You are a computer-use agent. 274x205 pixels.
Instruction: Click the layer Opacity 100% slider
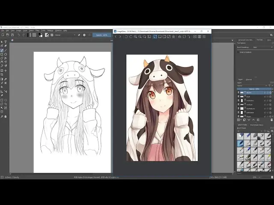[254, 89]
